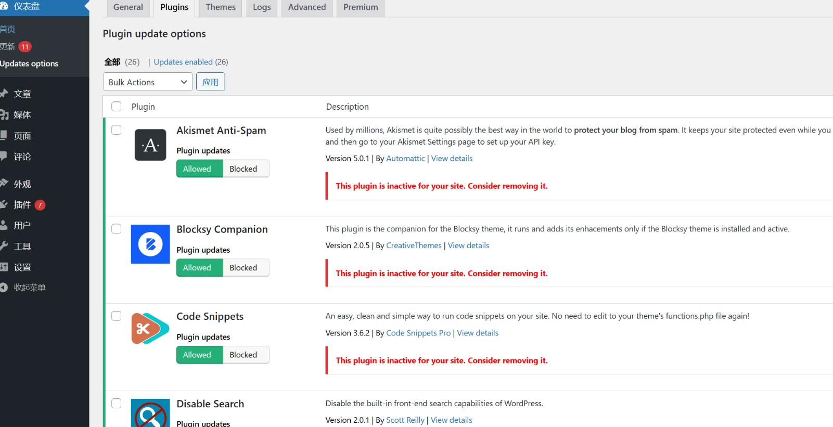Viewport: 833px width, 427px height.
Task: Check the Disable Search row checkbox
Action: point(117,404)
